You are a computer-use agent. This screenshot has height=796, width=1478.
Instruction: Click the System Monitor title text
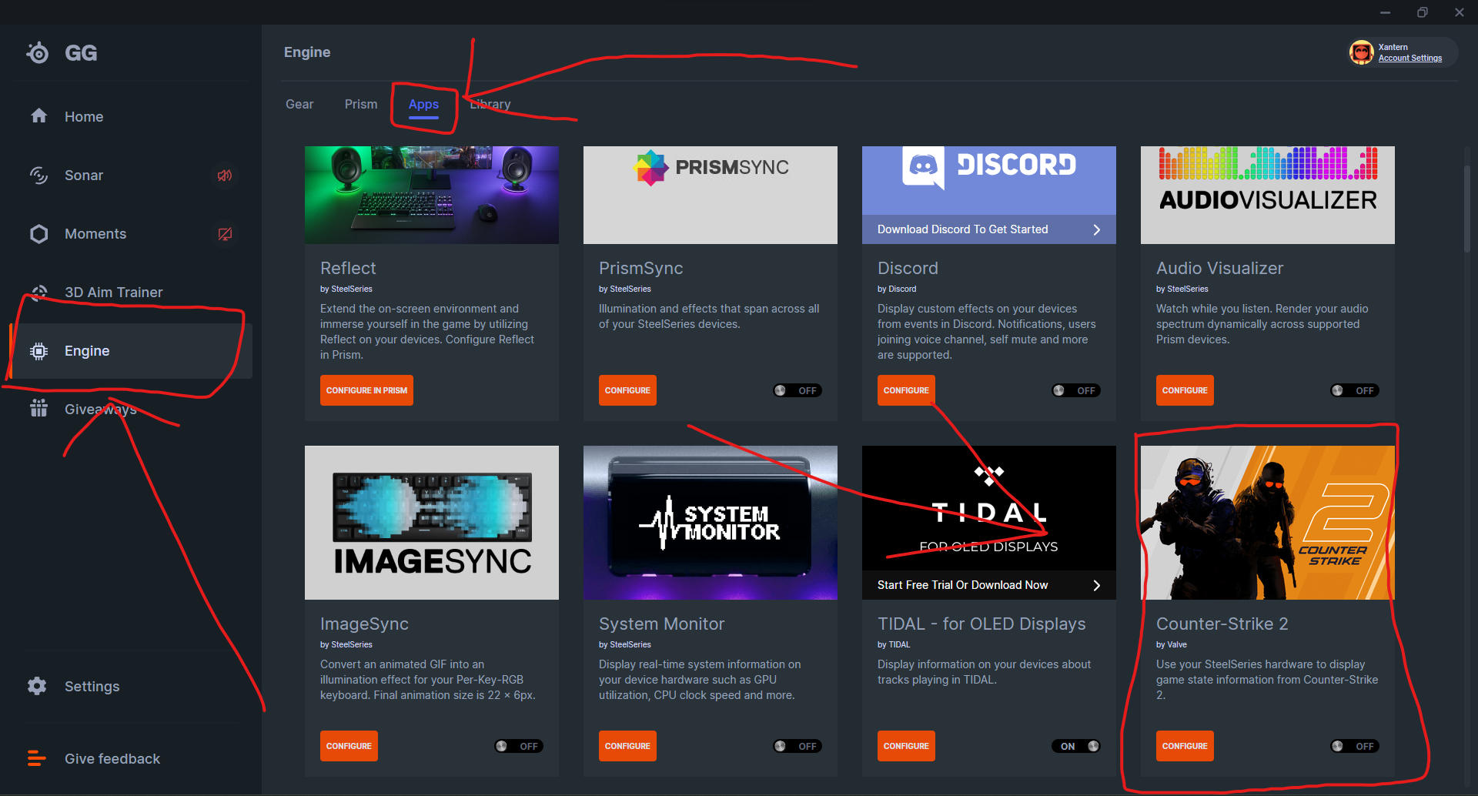[x=662, y=624]
